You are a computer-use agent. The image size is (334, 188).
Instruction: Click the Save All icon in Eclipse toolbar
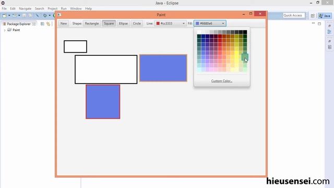click(30, 16)
